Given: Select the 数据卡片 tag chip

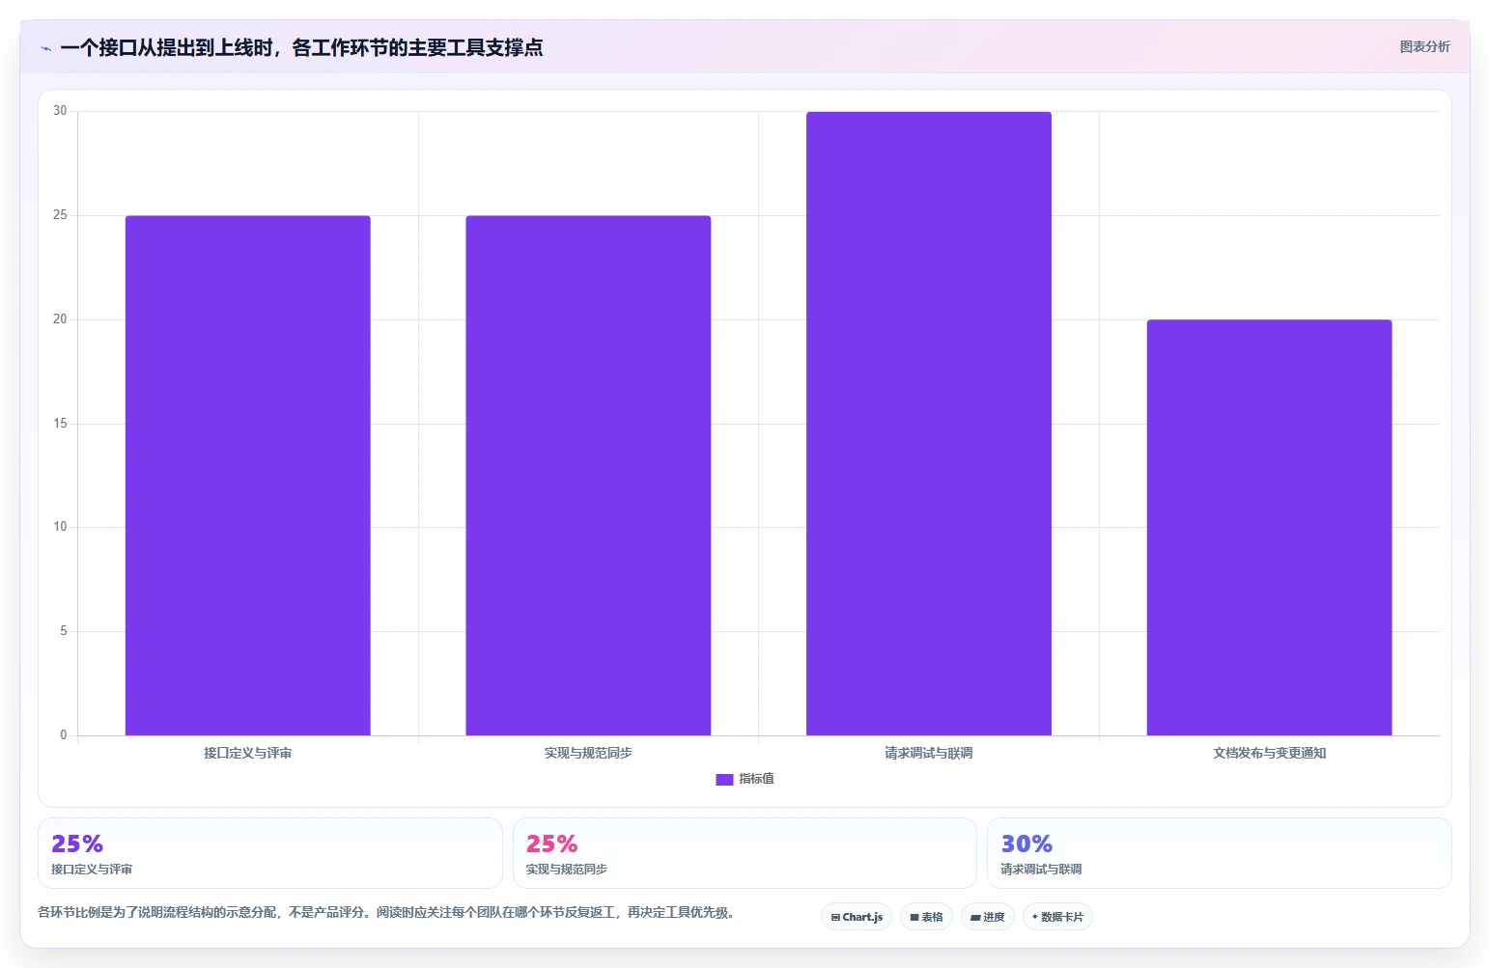Looking at the screenshot, I should coord(1057,917).
